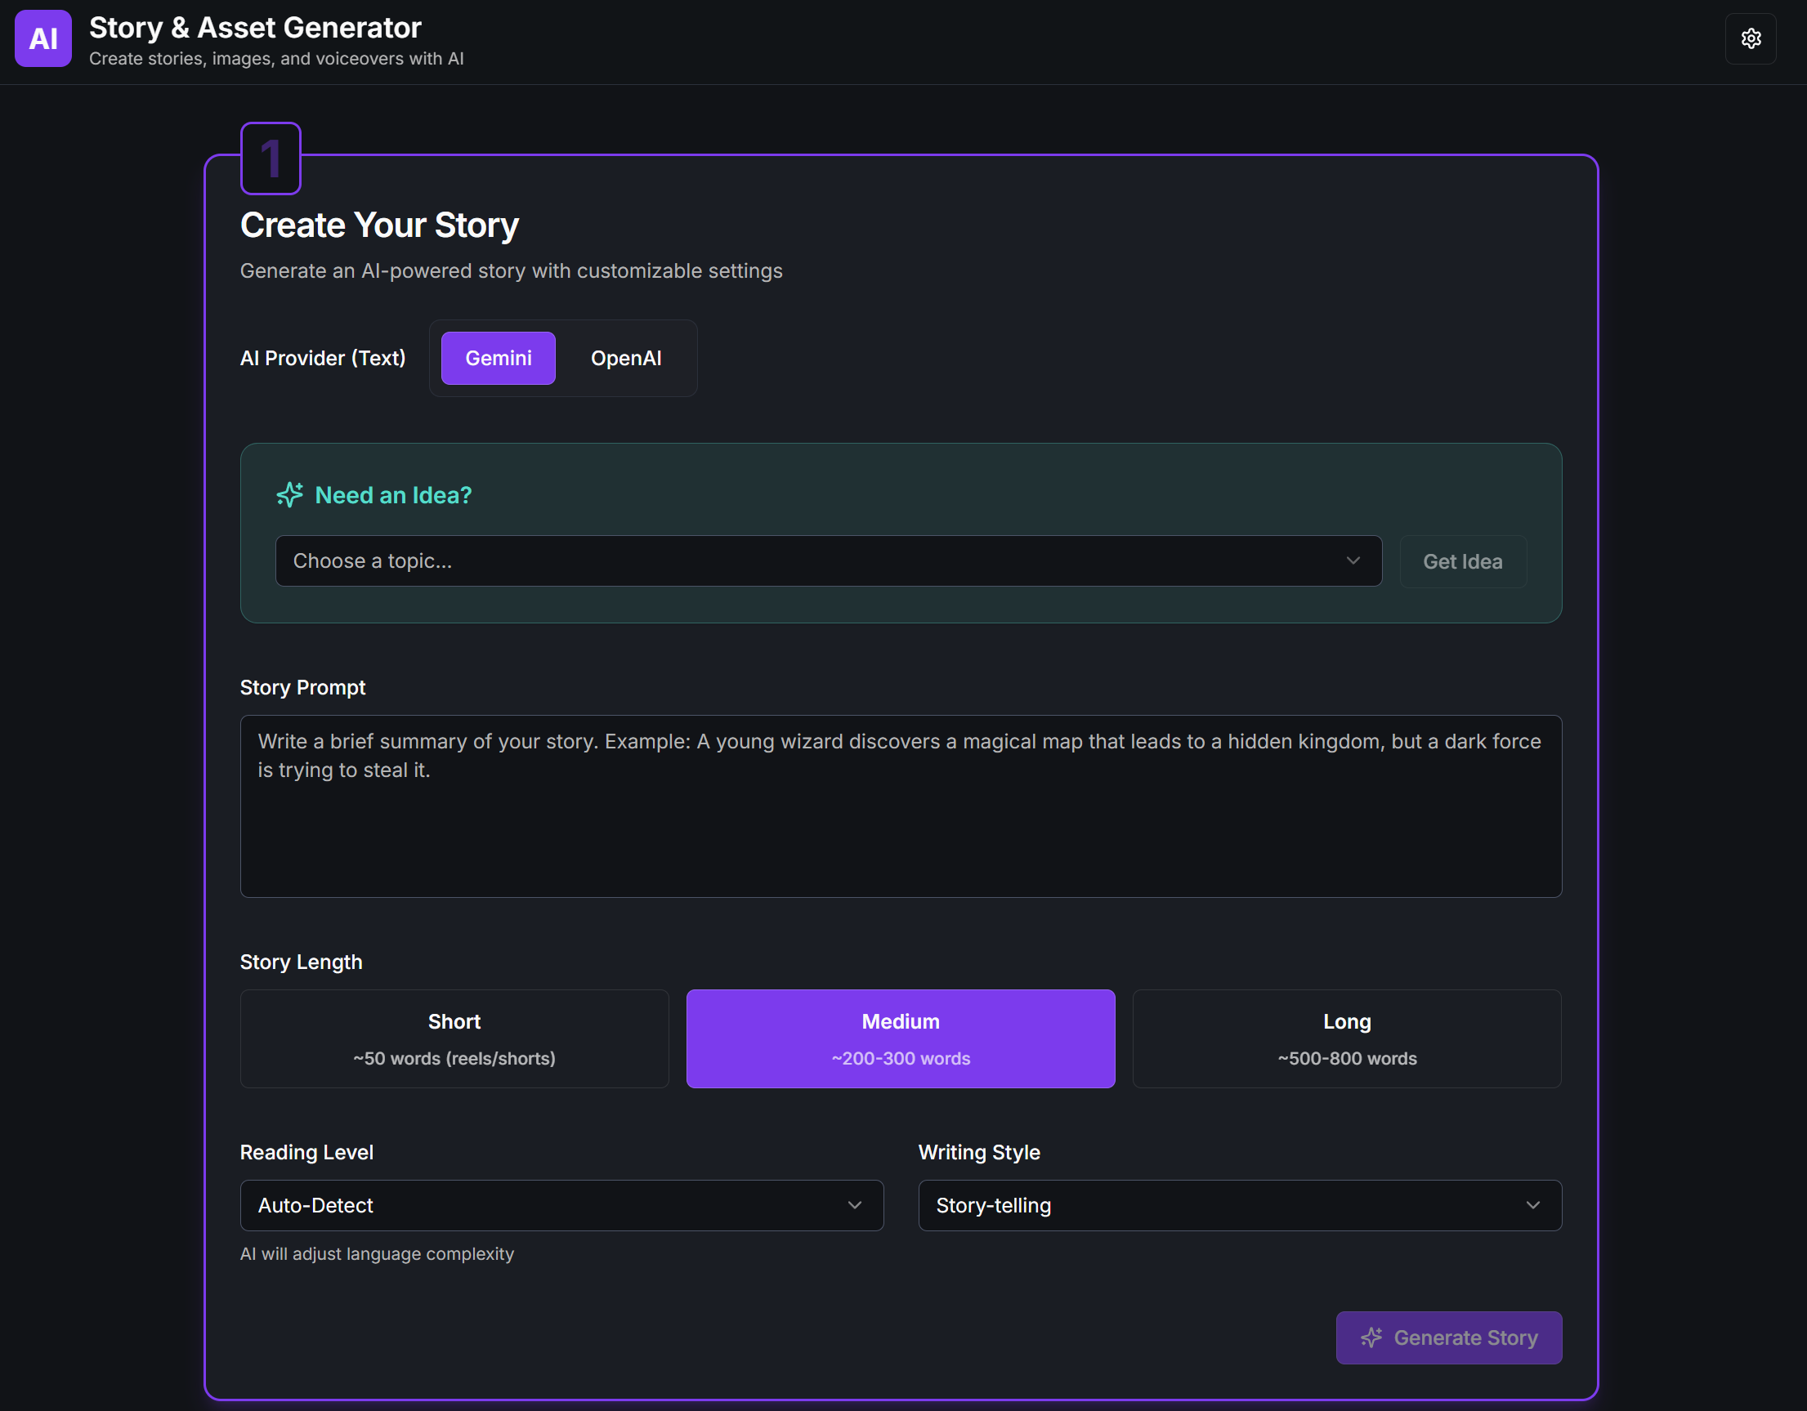Select the Gemini AI provider

[x=497, y=357]
